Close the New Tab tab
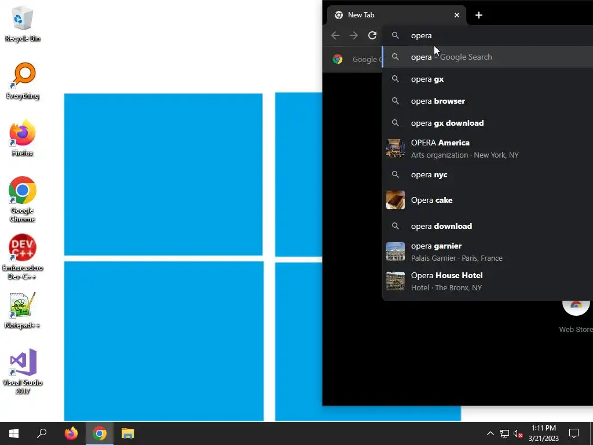The width and height of the screenshot is (593, 445). point(457,15)
